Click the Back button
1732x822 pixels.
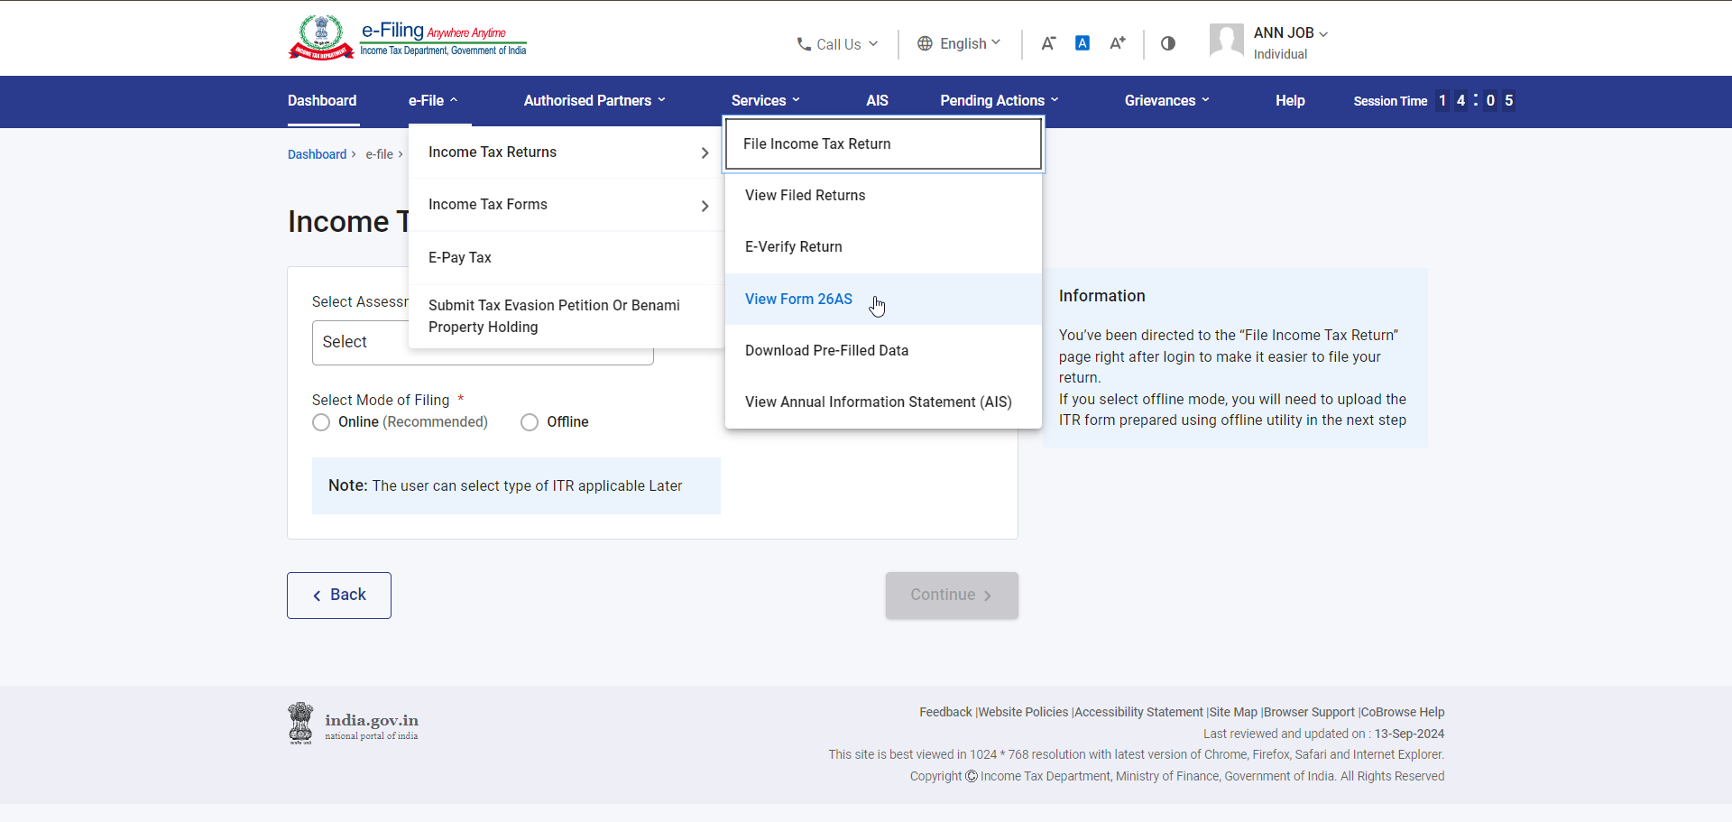(338, 595)
